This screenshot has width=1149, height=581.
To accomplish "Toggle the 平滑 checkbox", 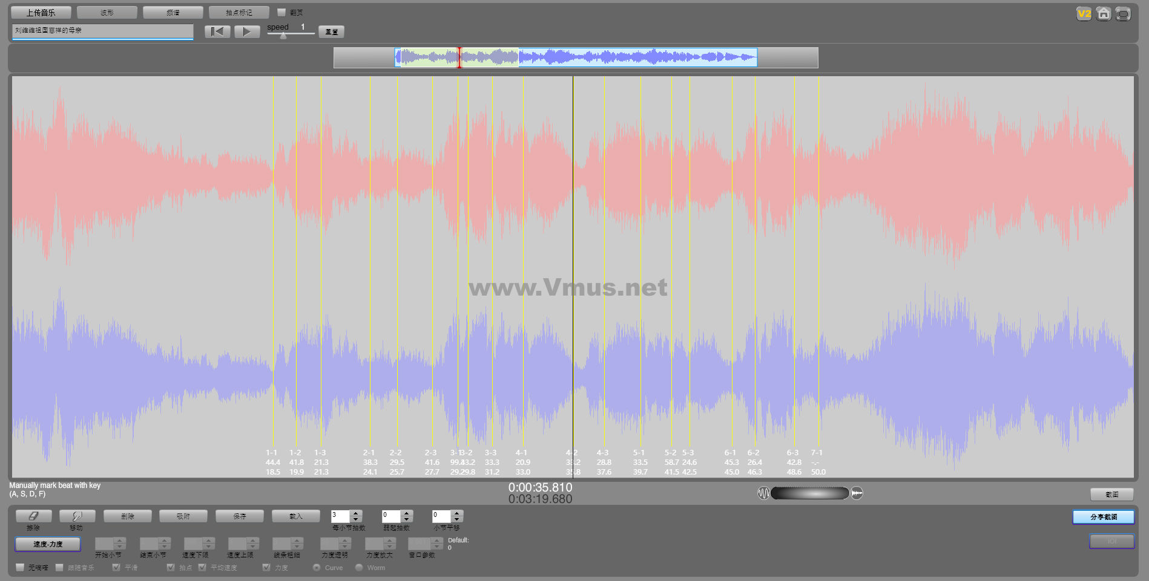I will 116,567.
